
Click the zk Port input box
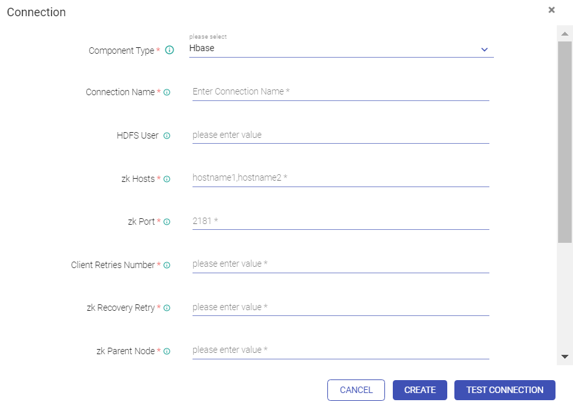coord(340,221)
